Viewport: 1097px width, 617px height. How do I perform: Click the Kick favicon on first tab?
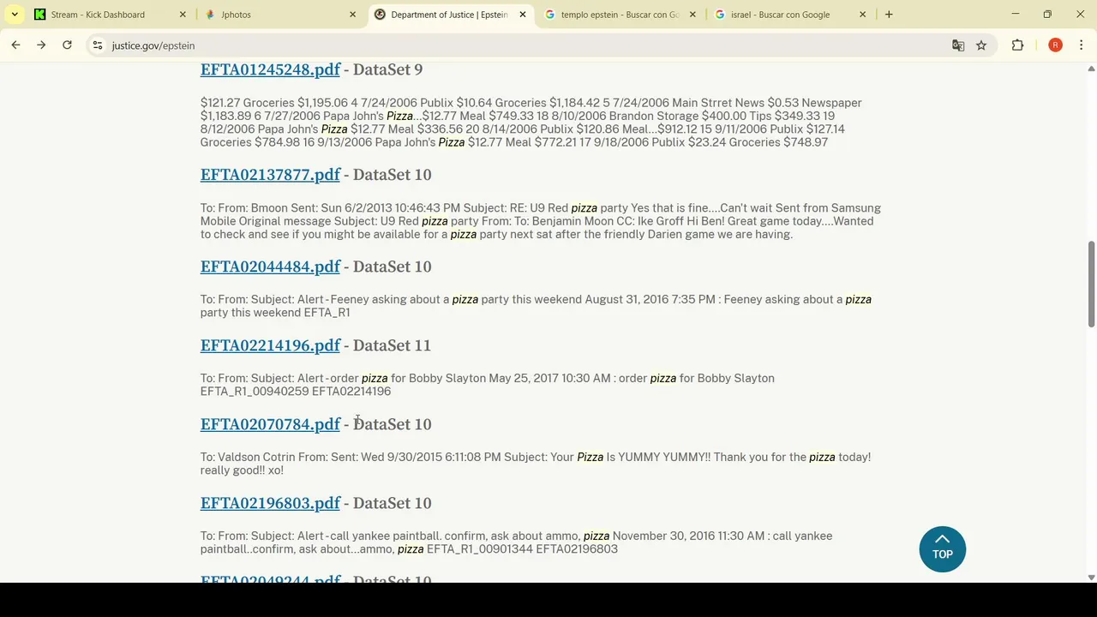click(39, 15)
